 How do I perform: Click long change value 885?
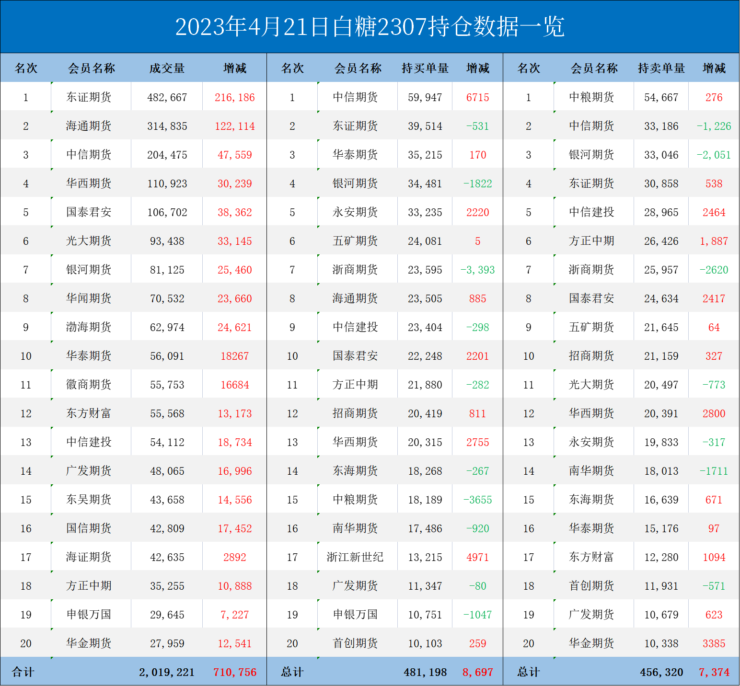coord(478,298)
